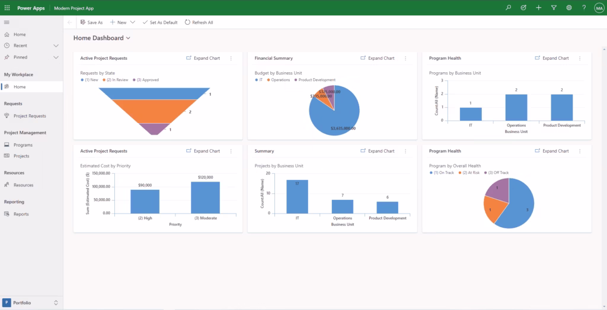Viewport: 607px width, 310px height.
Task: Expand the Requests by State chart
Action: click(x=203, y=59)
